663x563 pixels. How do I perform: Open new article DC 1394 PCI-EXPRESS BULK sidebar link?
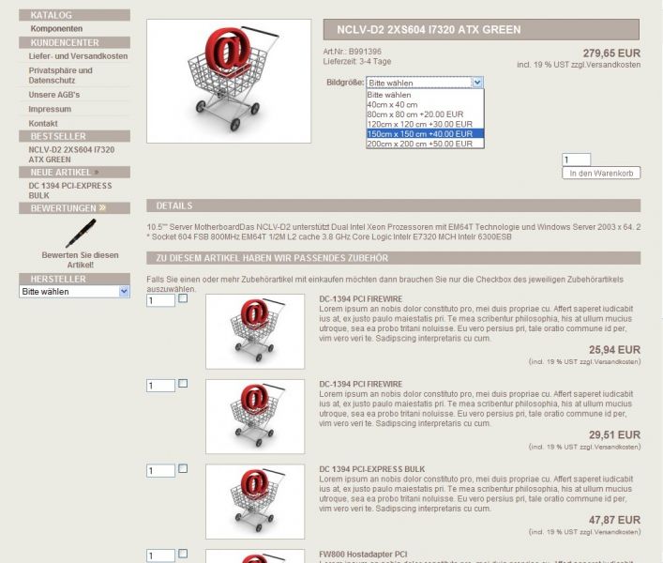(70, 190)
